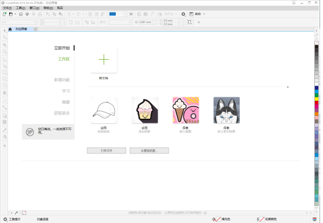
Task: Select the Get Started section
Action: (x=62, y=48)
